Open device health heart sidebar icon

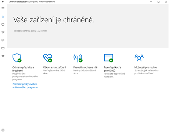[x=3, y=32]
